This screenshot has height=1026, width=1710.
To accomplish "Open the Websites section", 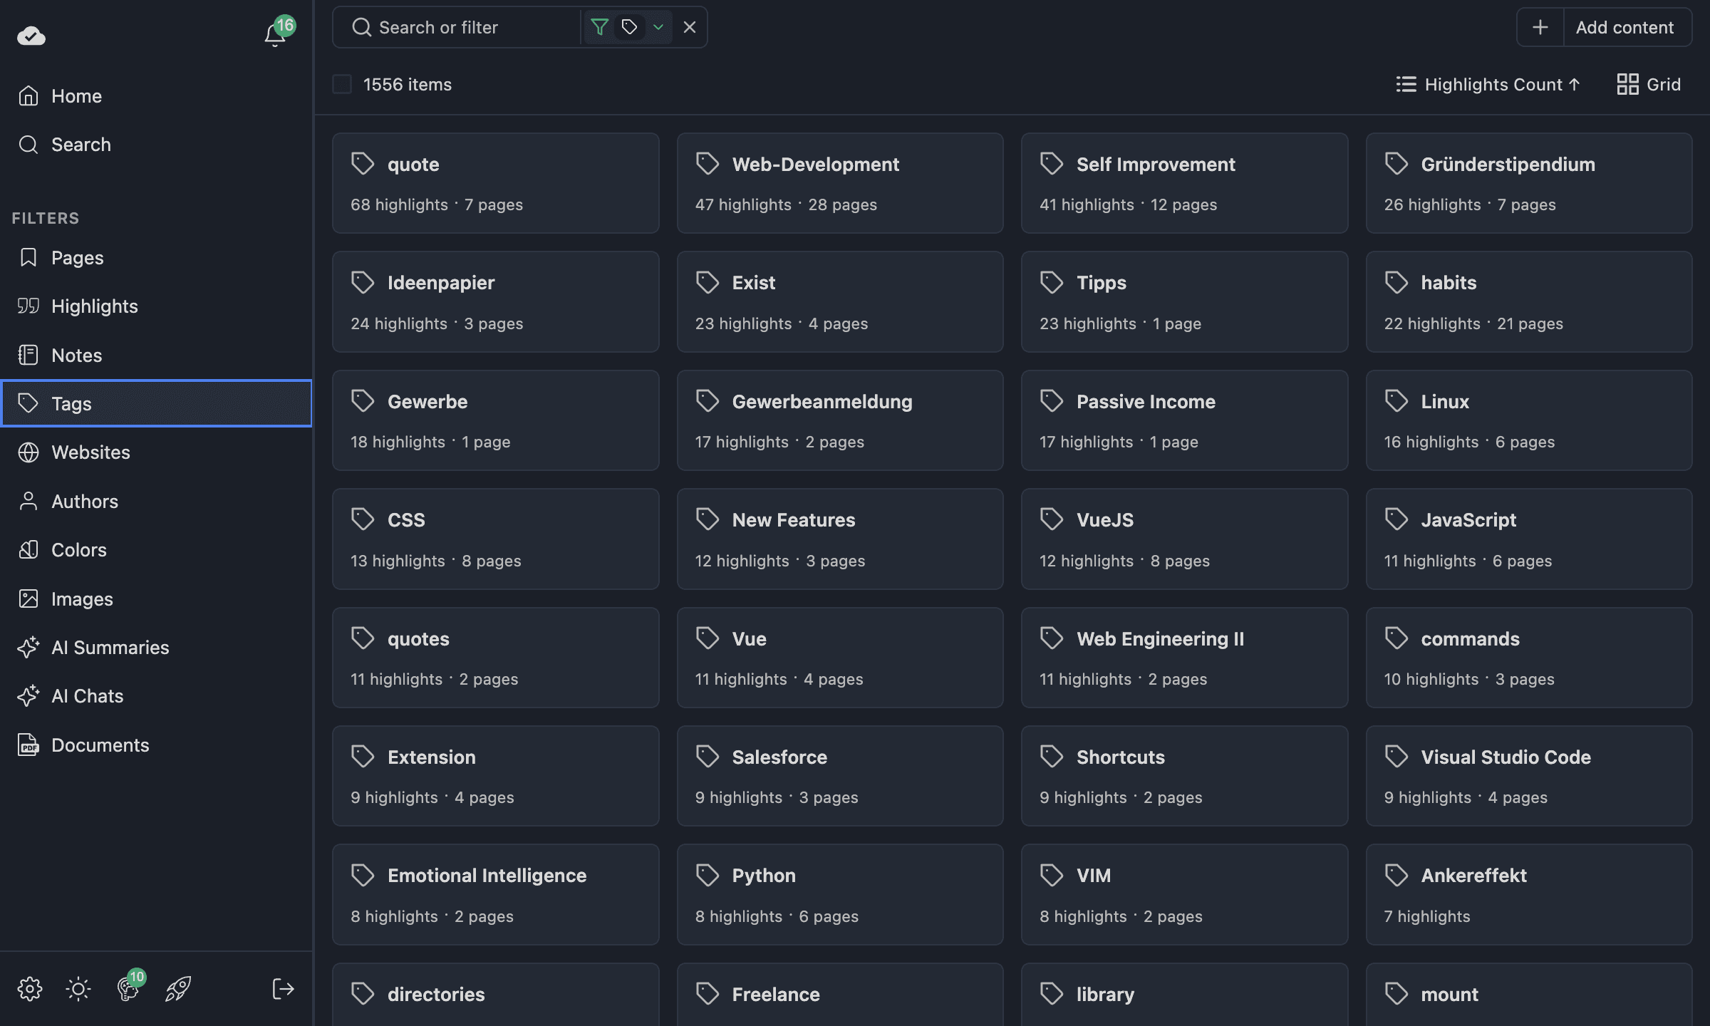I will (90, 452).
